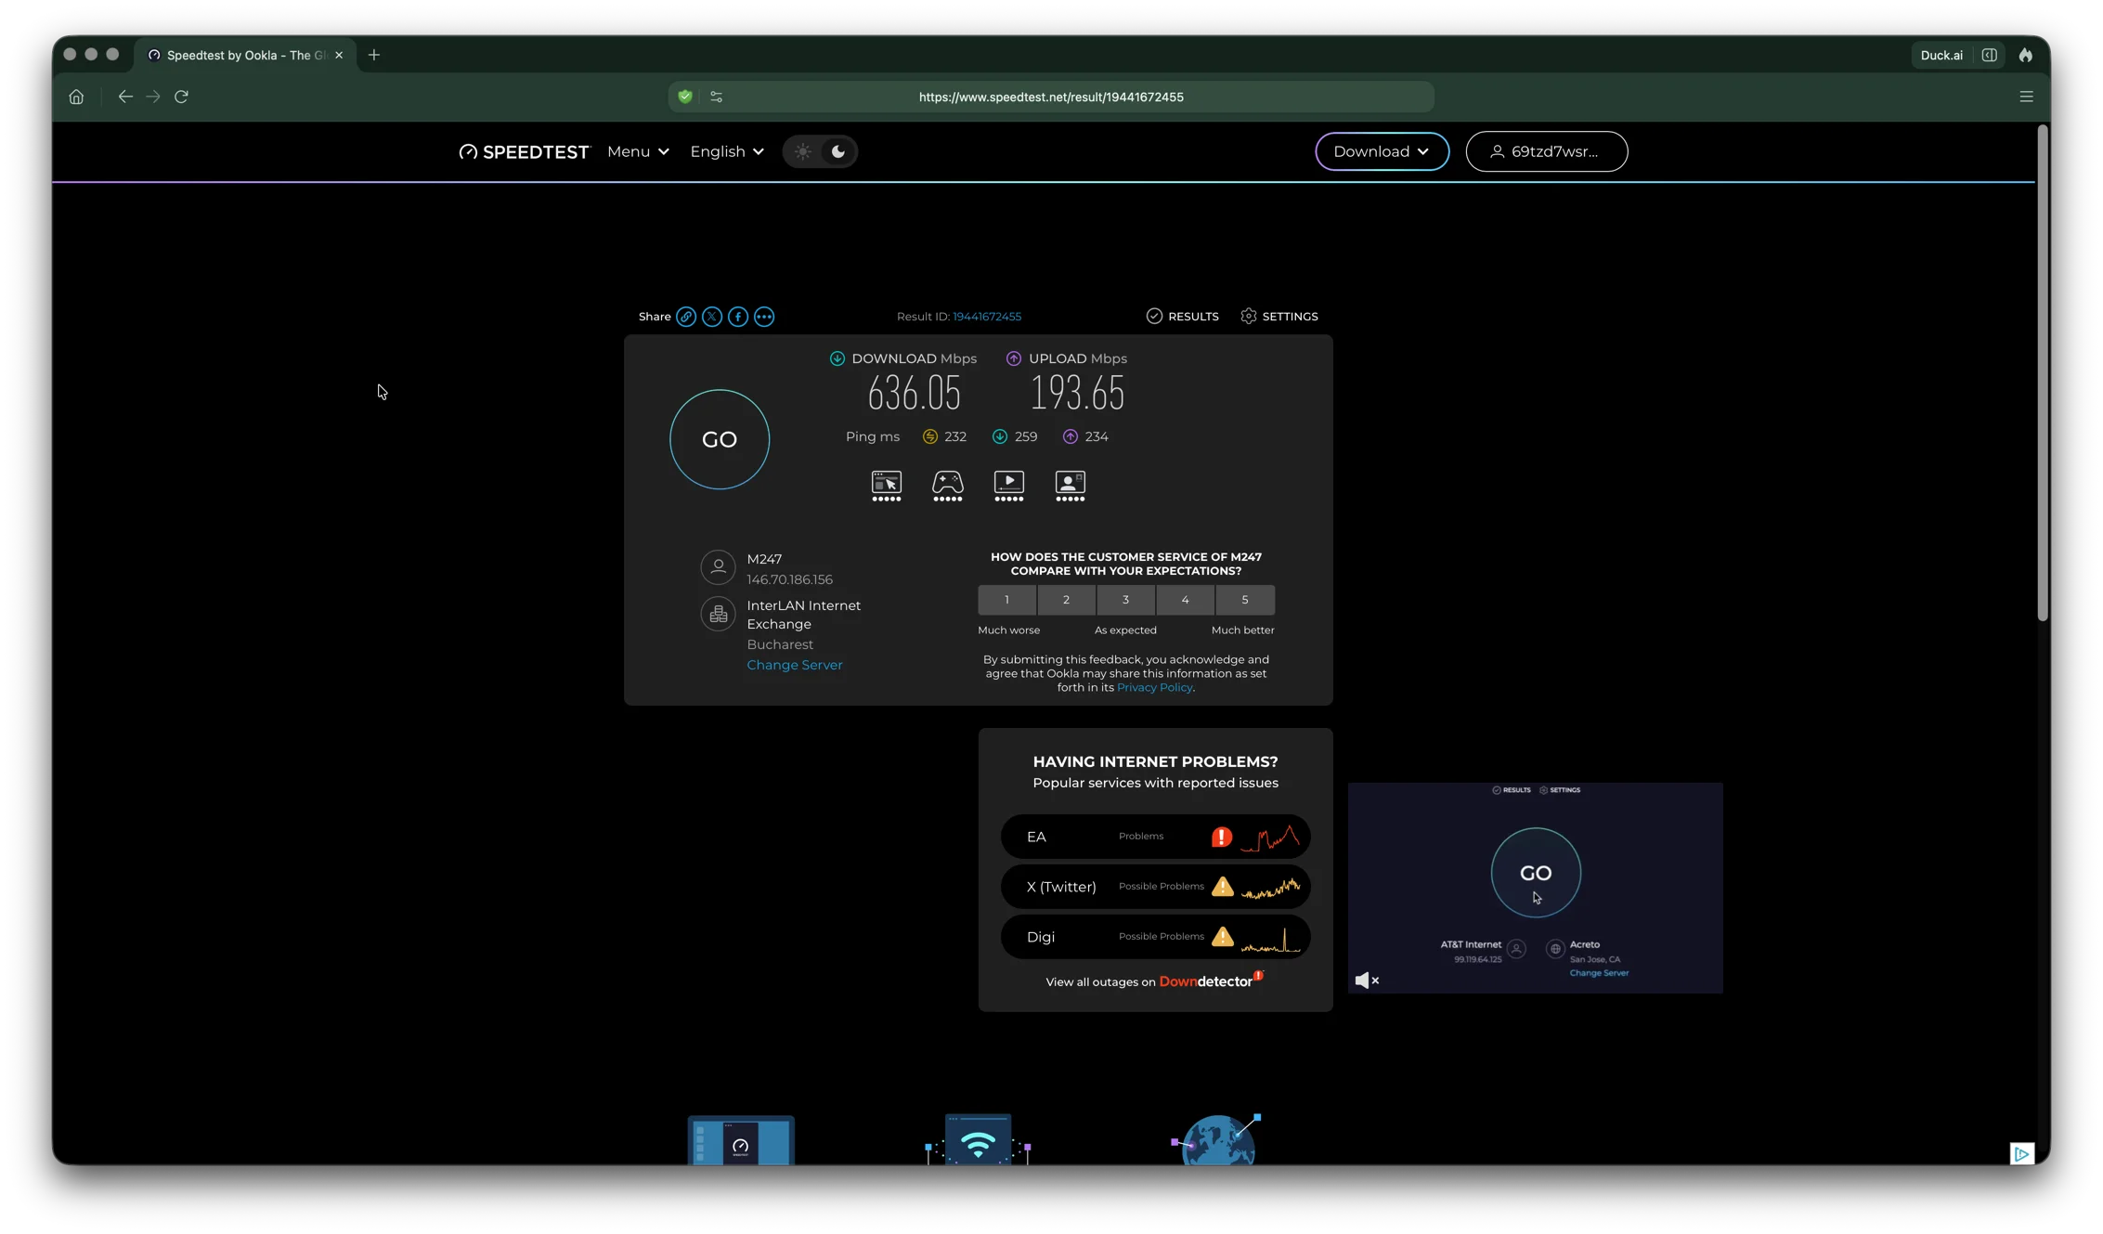Go back using the browser arrow
Viewport: 2103px width, 1234px height.
(x=124, y=97)
